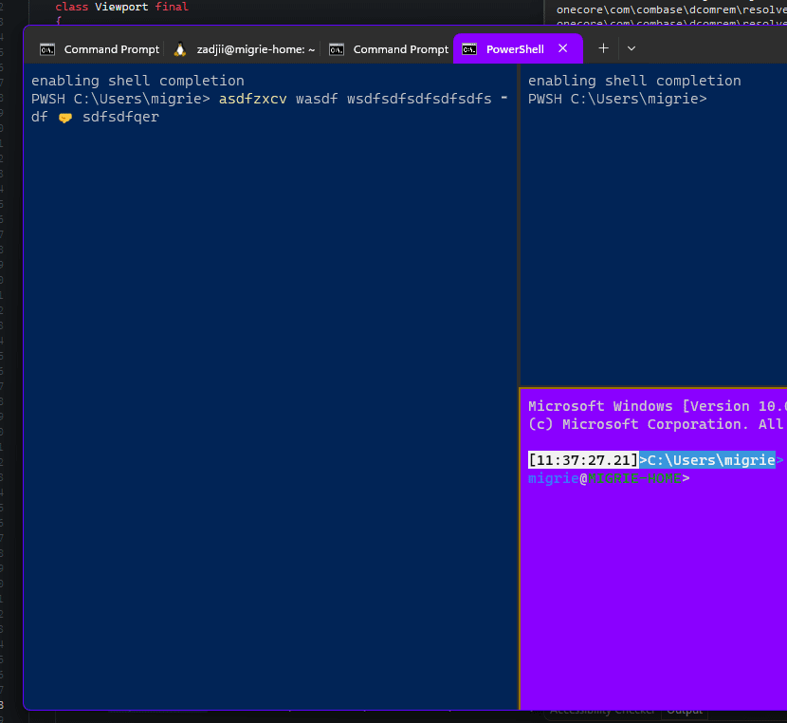Click the [11:37:27.21] timestamp in purple pane
The height and width of the screenshot is (723, 787).
point(583,460)
